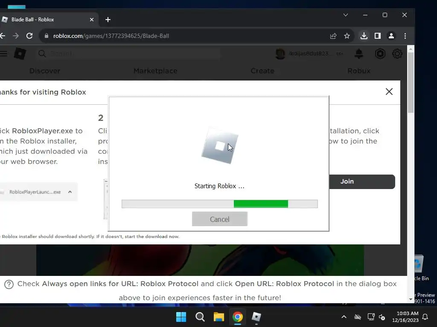
Task: Close the Blade Ball - Roblox tab
Action: click(92, 20)
